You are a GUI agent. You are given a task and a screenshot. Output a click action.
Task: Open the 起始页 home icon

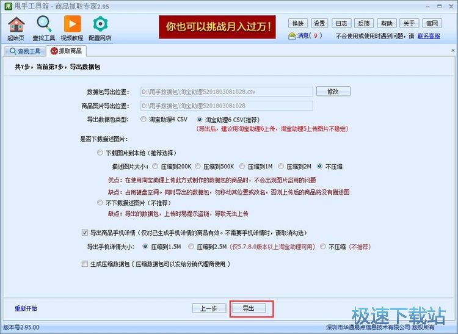pyautogui.click(x=16, y=29)
